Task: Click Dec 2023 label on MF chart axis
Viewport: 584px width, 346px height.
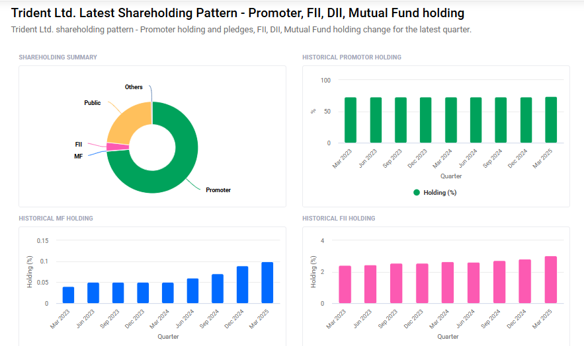Action: pos(134,319)
